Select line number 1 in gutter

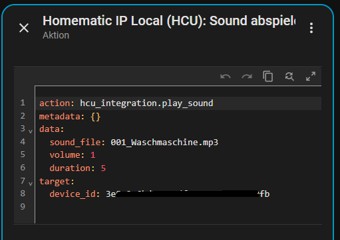point(23,103)
